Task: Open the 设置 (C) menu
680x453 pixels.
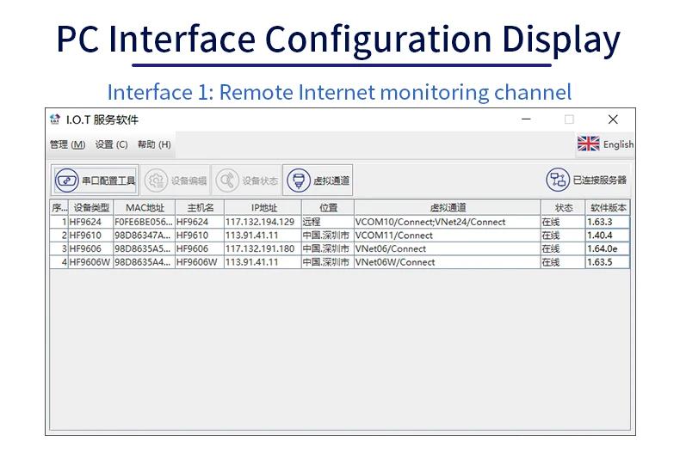Action: (x=111, y=144)
